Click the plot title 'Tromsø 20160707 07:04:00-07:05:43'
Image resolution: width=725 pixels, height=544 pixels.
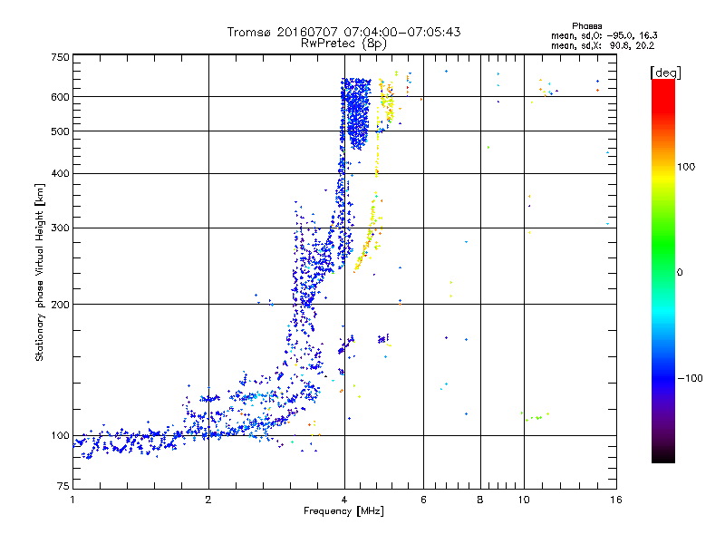343,32
